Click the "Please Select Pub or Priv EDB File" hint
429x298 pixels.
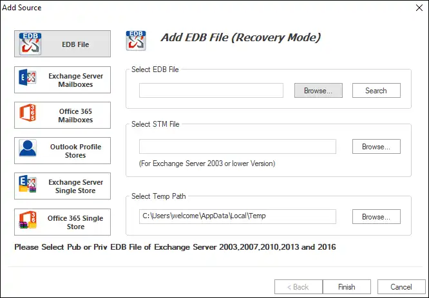(175, 247)
